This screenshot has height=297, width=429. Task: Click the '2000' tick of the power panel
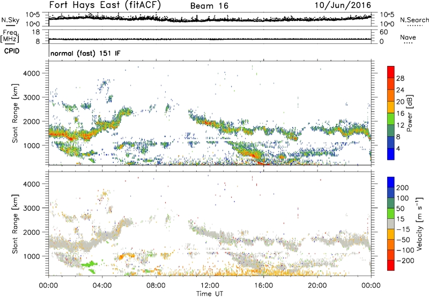[x=31, y=121]
